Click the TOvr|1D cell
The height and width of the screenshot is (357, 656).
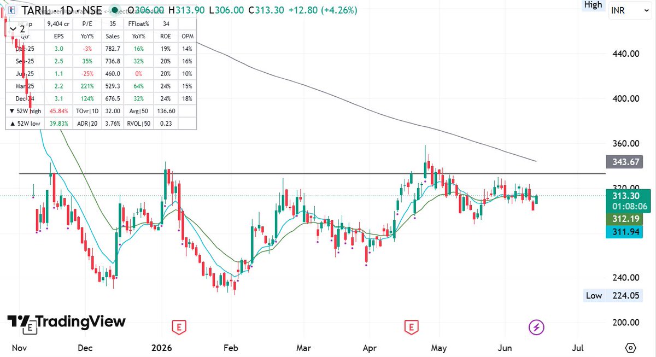[x=86, y=111]
